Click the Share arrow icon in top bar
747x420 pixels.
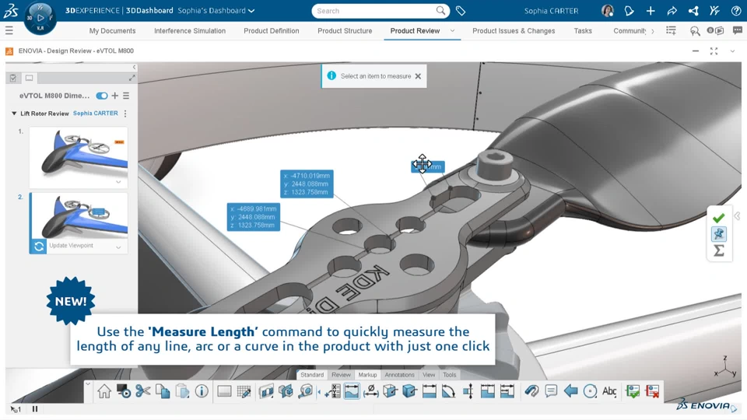click(672, 10)
